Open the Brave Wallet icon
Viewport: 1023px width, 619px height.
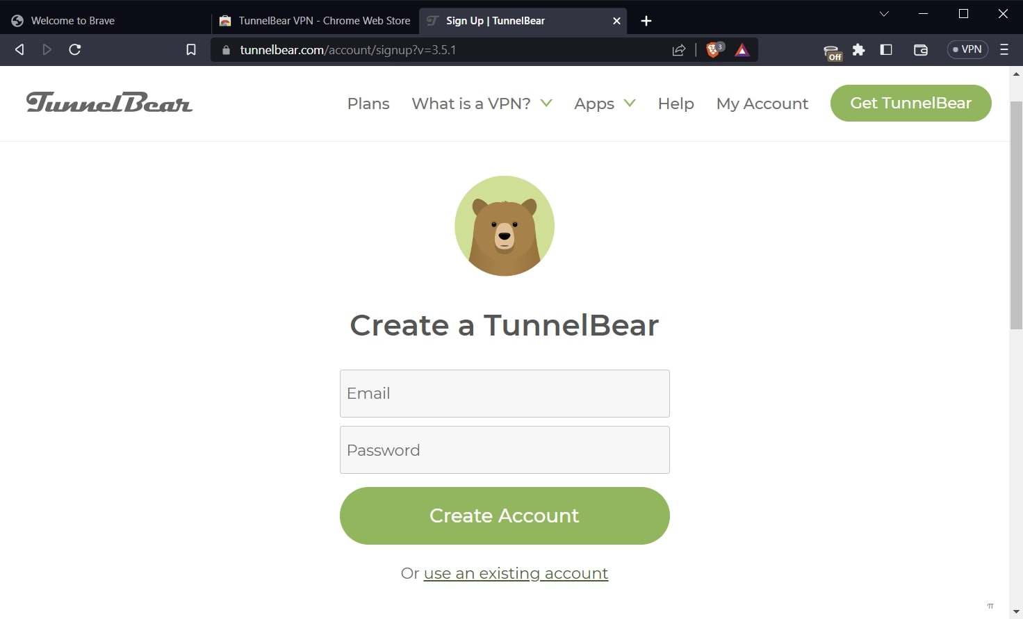(921, 49)
